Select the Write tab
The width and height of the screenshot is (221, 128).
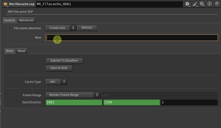point(10,51)
